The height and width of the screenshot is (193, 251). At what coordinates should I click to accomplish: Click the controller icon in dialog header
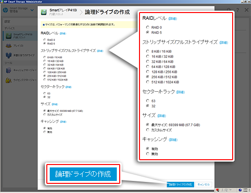click(44, 12)
